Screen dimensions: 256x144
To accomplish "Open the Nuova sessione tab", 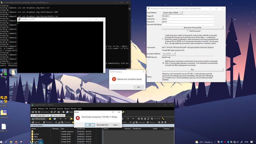I will 58,115.
